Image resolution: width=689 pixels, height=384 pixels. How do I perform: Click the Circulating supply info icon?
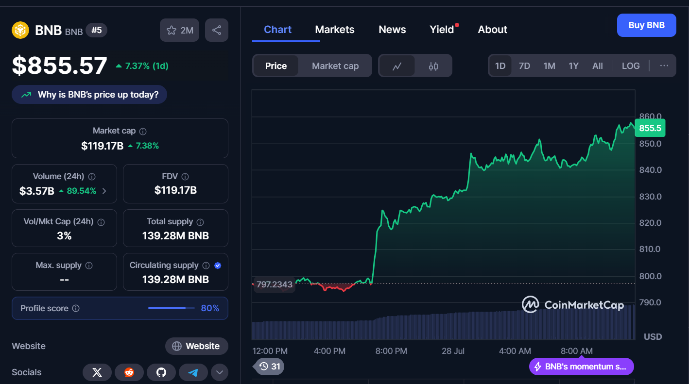(x=206, y=266)
